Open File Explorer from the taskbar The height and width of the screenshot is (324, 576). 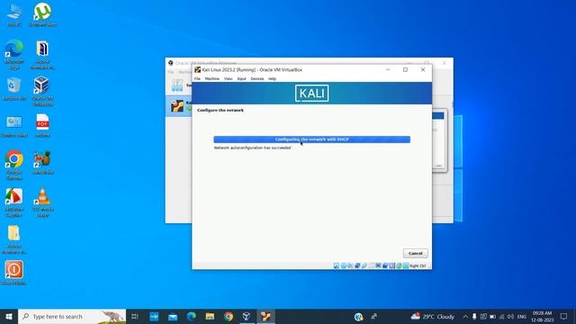(x=210, y=316)
